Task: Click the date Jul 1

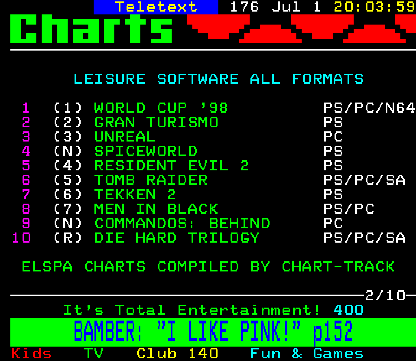Action: tap(296, 7)
